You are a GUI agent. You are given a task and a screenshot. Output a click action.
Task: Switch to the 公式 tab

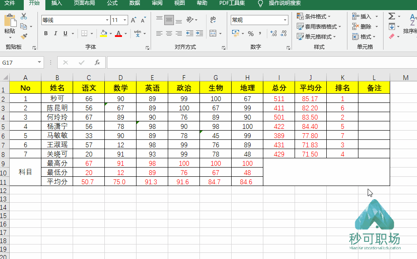112,3
